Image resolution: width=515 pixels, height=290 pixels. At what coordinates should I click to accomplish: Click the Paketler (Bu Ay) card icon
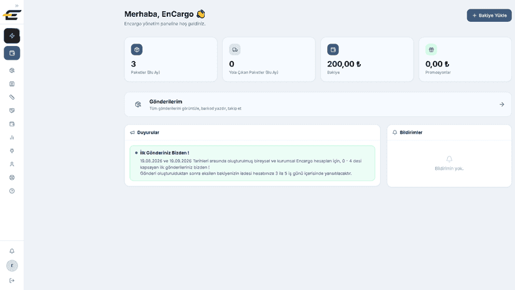coord(137,50)
